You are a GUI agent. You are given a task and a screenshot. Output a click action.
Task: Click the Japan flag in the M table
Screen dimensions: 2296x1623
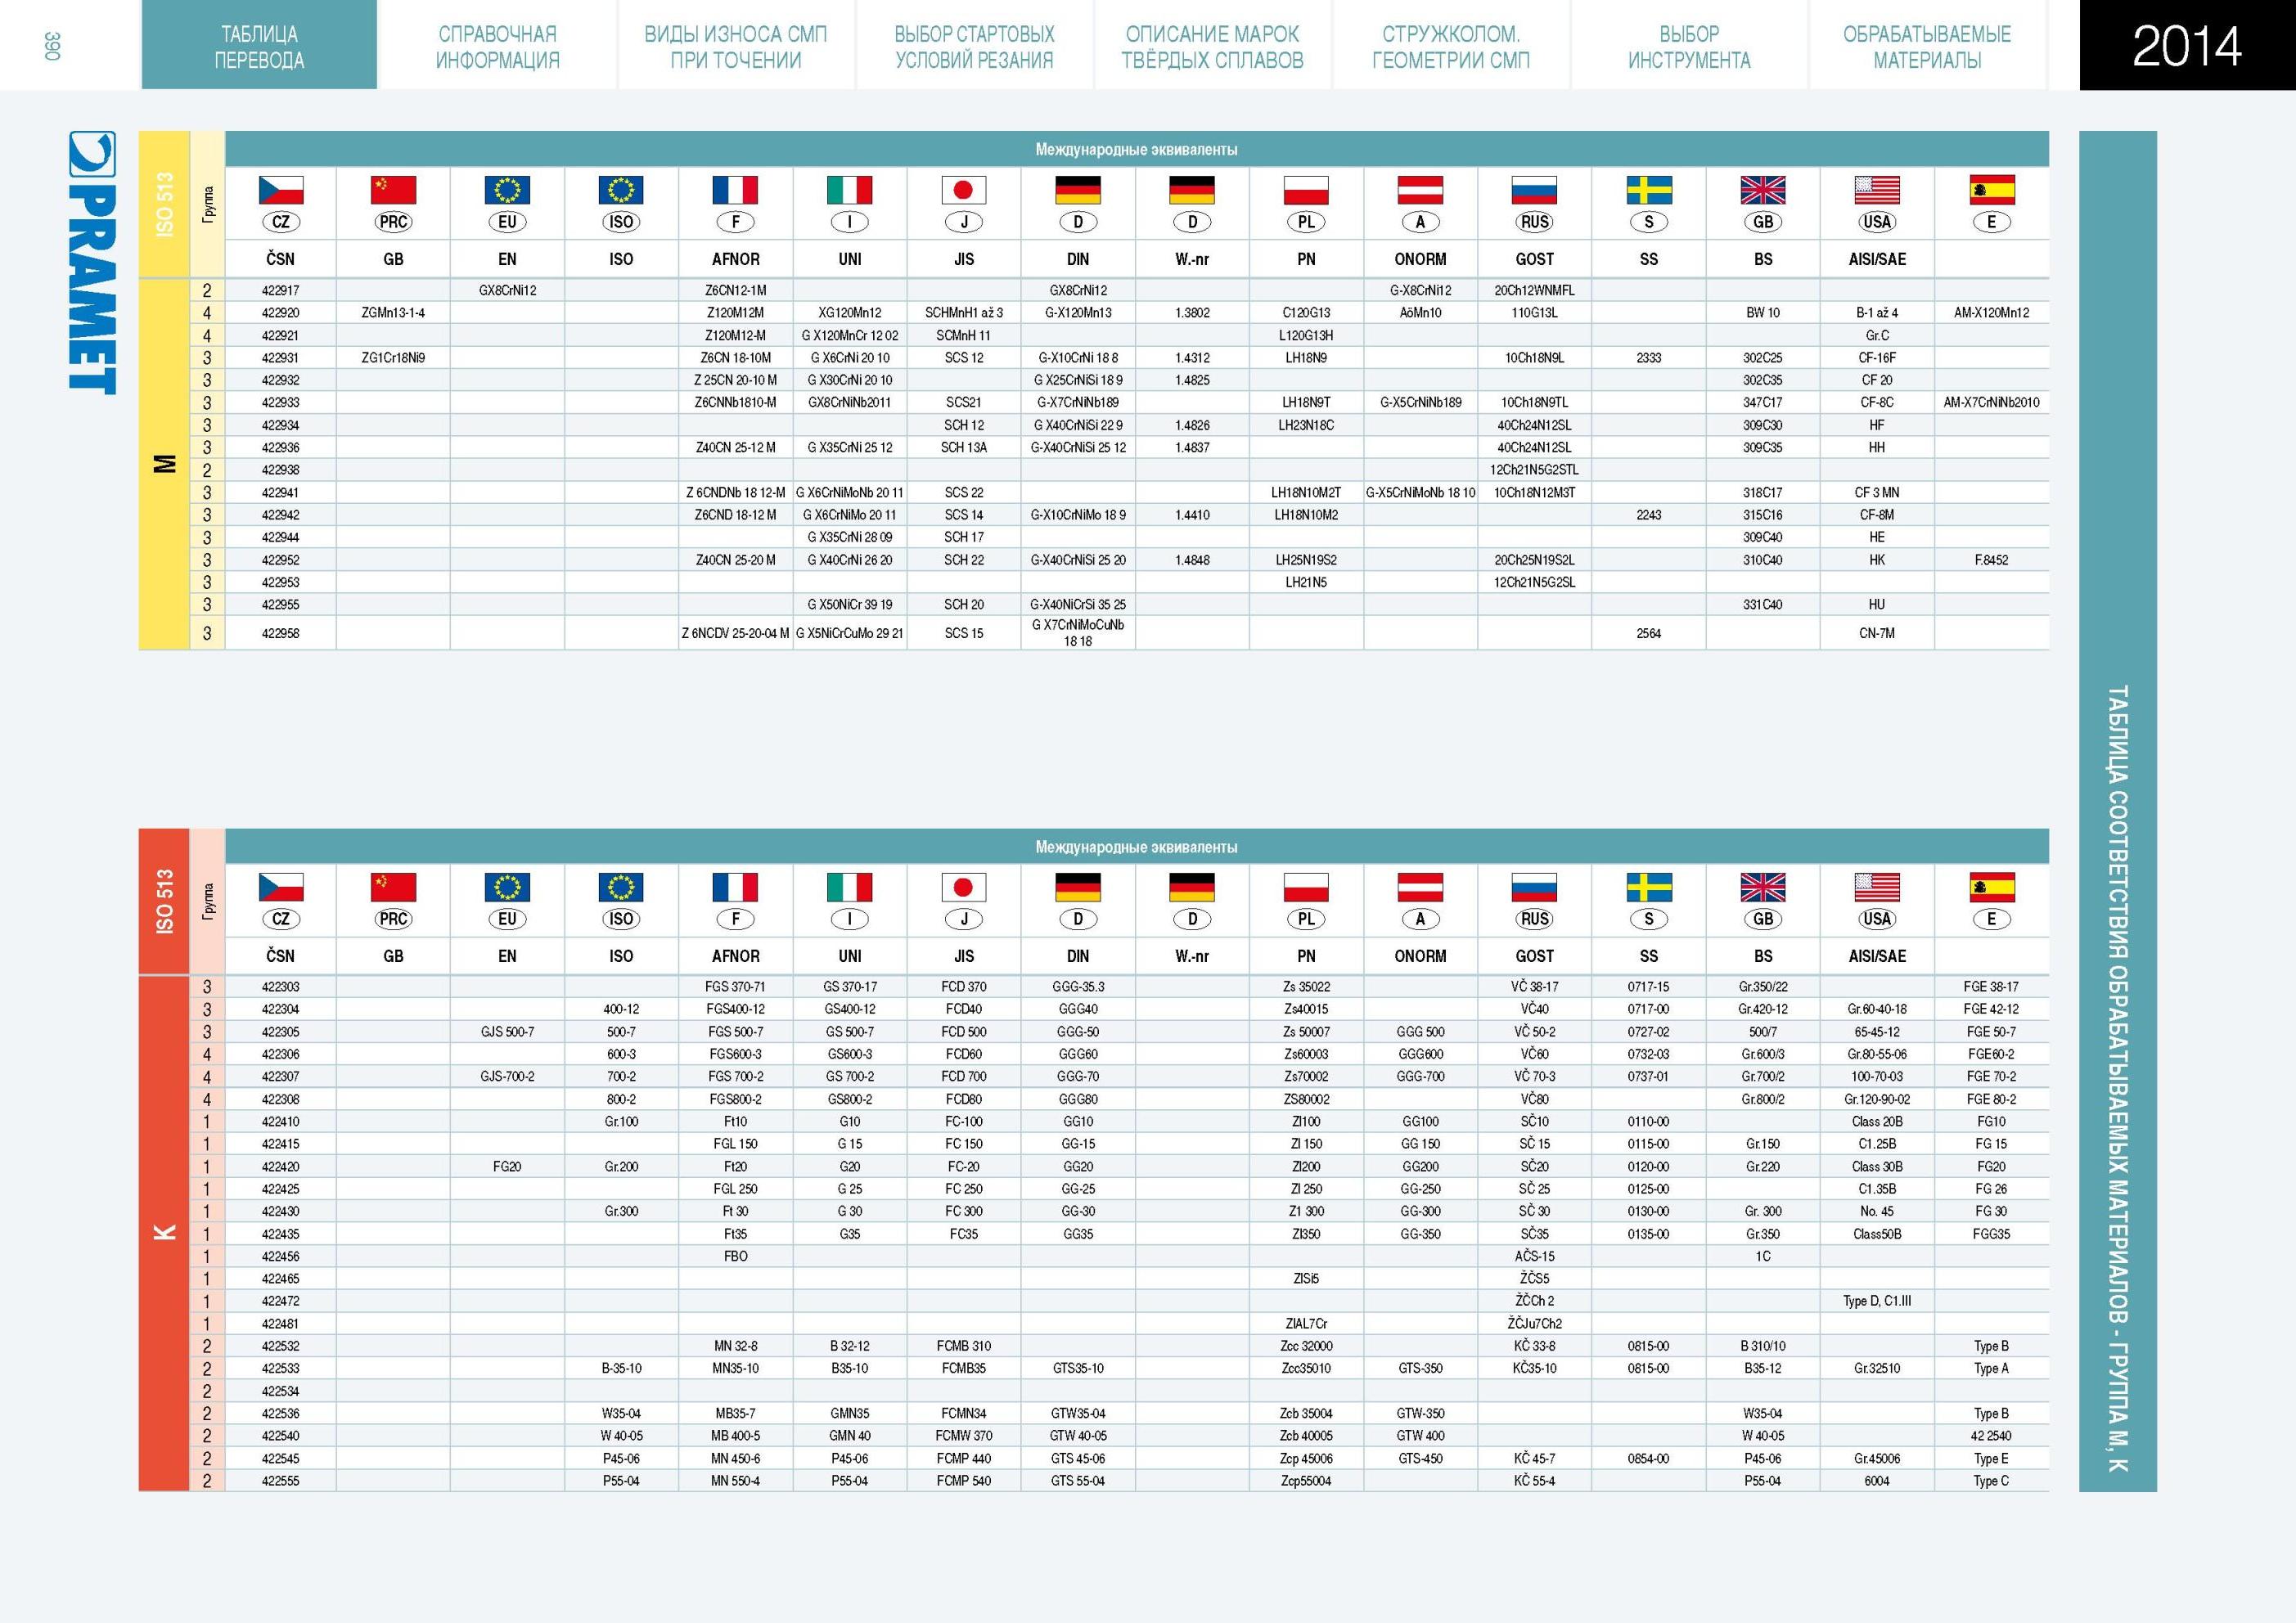coord(964,190)
